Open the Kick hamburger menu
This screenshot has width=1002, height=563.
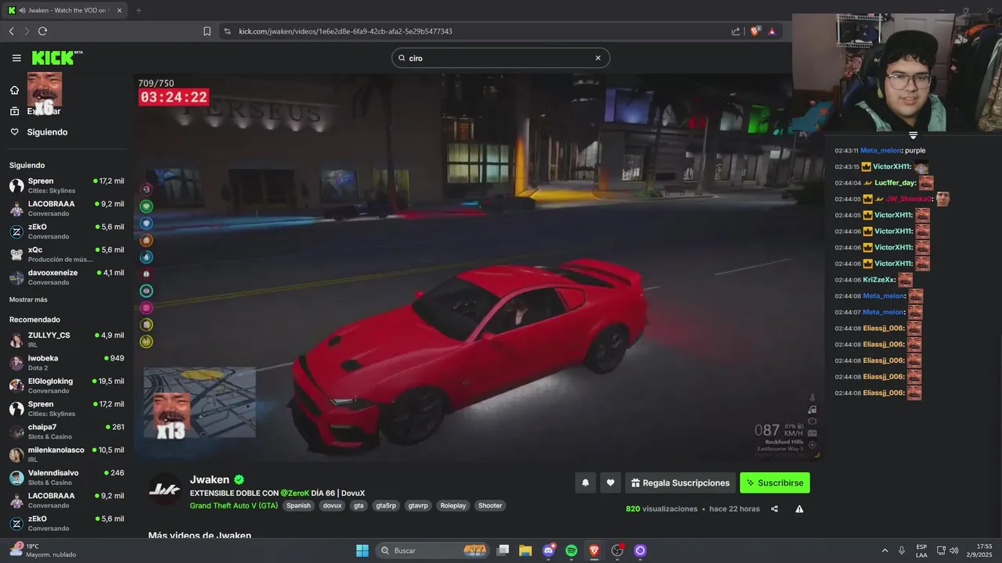tap(16, 58)
